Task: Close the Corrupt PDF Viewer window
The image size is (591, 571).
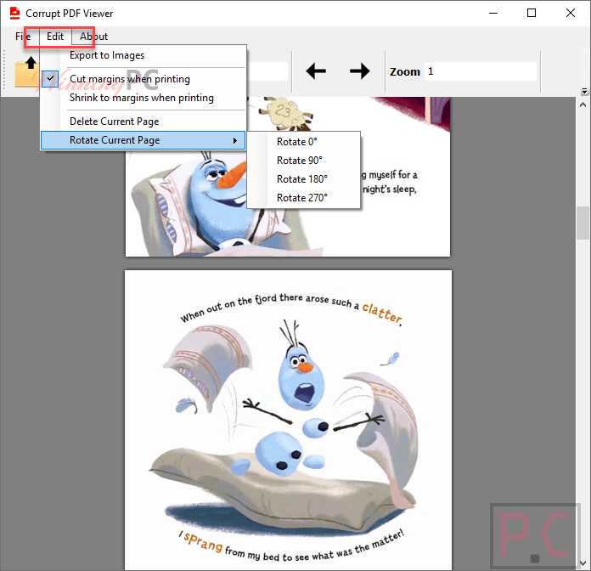Action: tap(571, 14)
